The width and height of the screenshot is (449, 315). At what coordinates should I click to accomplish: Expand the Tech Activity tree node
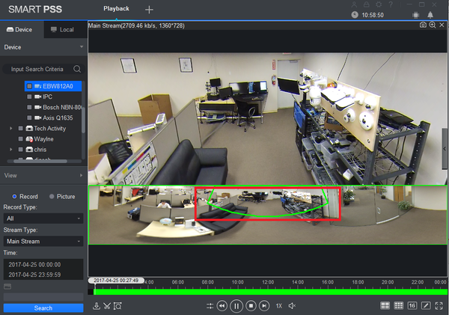point(11,128)
